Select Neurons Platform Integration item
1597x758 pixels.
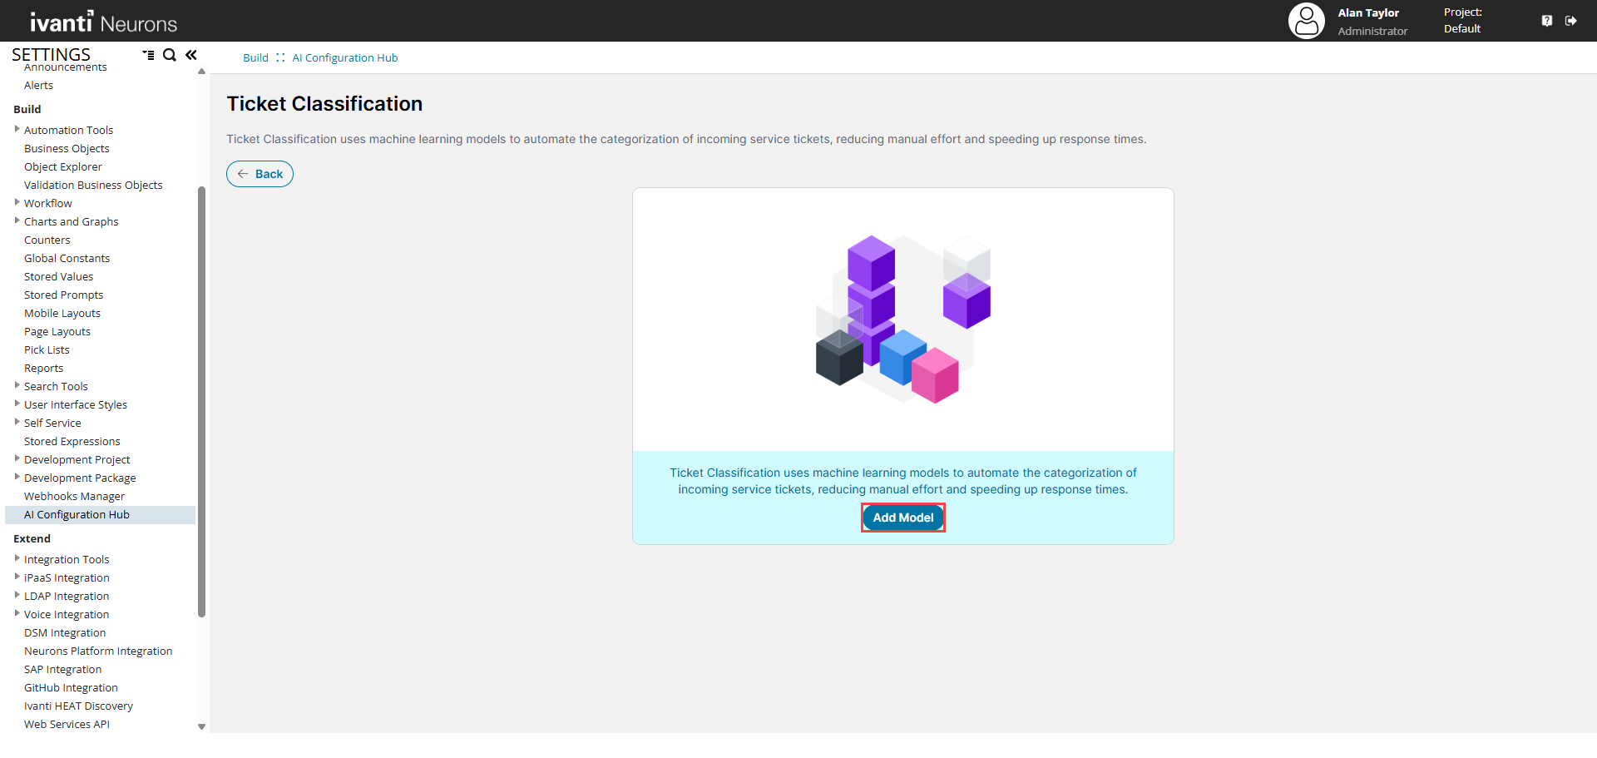click(x=98, y=651)
